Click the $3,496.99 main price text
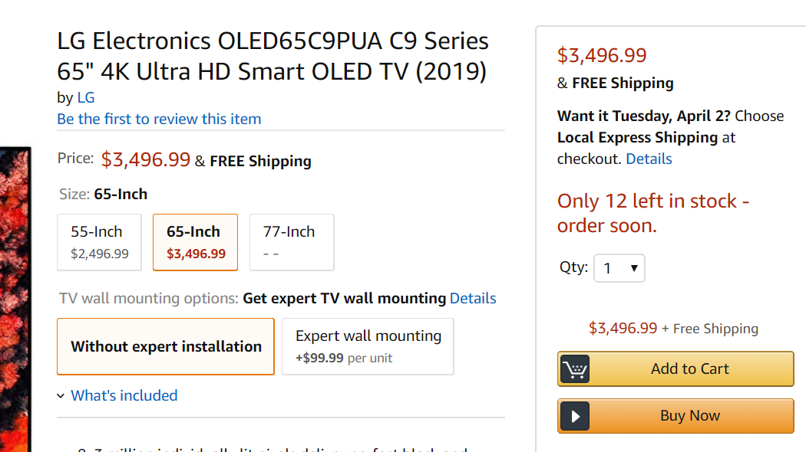 (146, 159)
